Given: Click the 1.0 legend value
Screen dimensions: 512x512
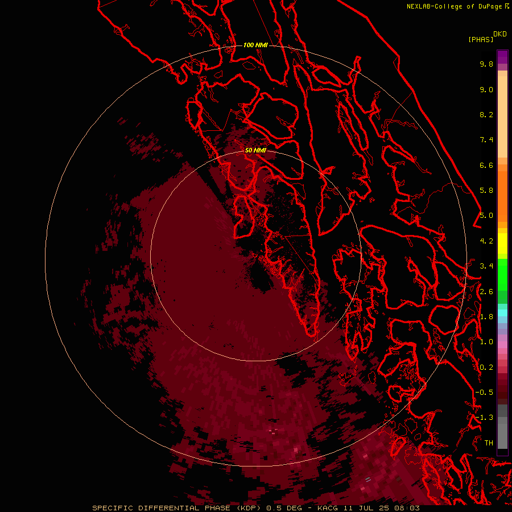Looking at the screenshot, I should coord(486,342).
